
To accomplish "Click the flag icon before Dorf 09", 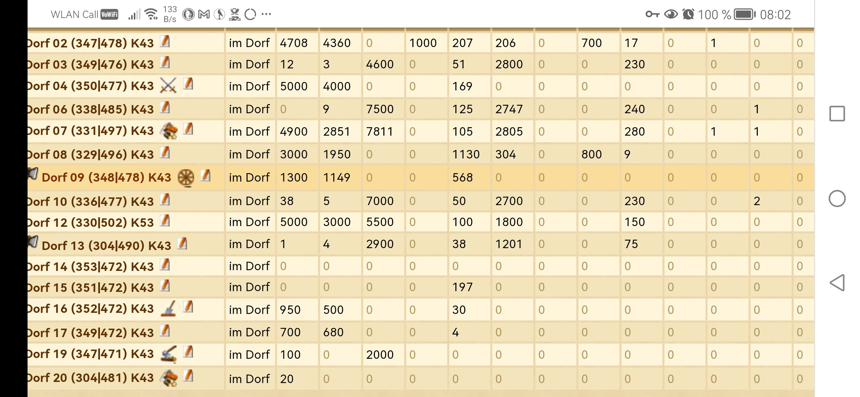I will point(33,174).
